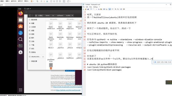Click 活动 Activities in Ubuntu top bar
The height and width of the screenshot is (96, 172).
pos(20,9)
